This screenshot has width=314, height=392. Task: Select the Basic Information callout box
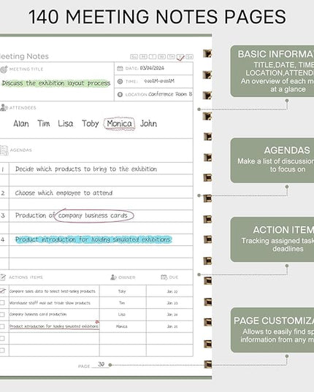[x=272, y=72]
